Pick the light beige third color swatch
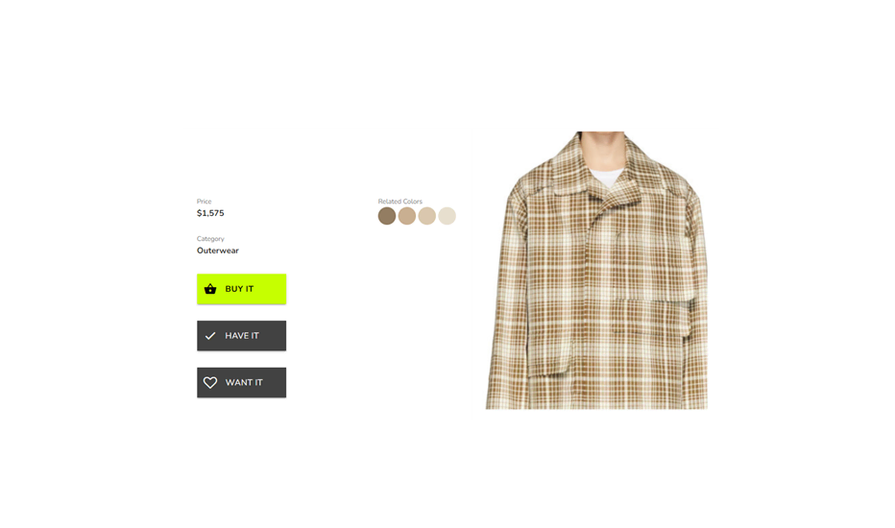The width and height of the screenshot is (895, 528). 427,216
